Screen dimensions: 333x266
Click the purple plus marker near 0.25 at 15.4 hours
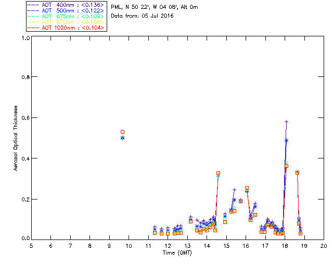pos(234,190)
